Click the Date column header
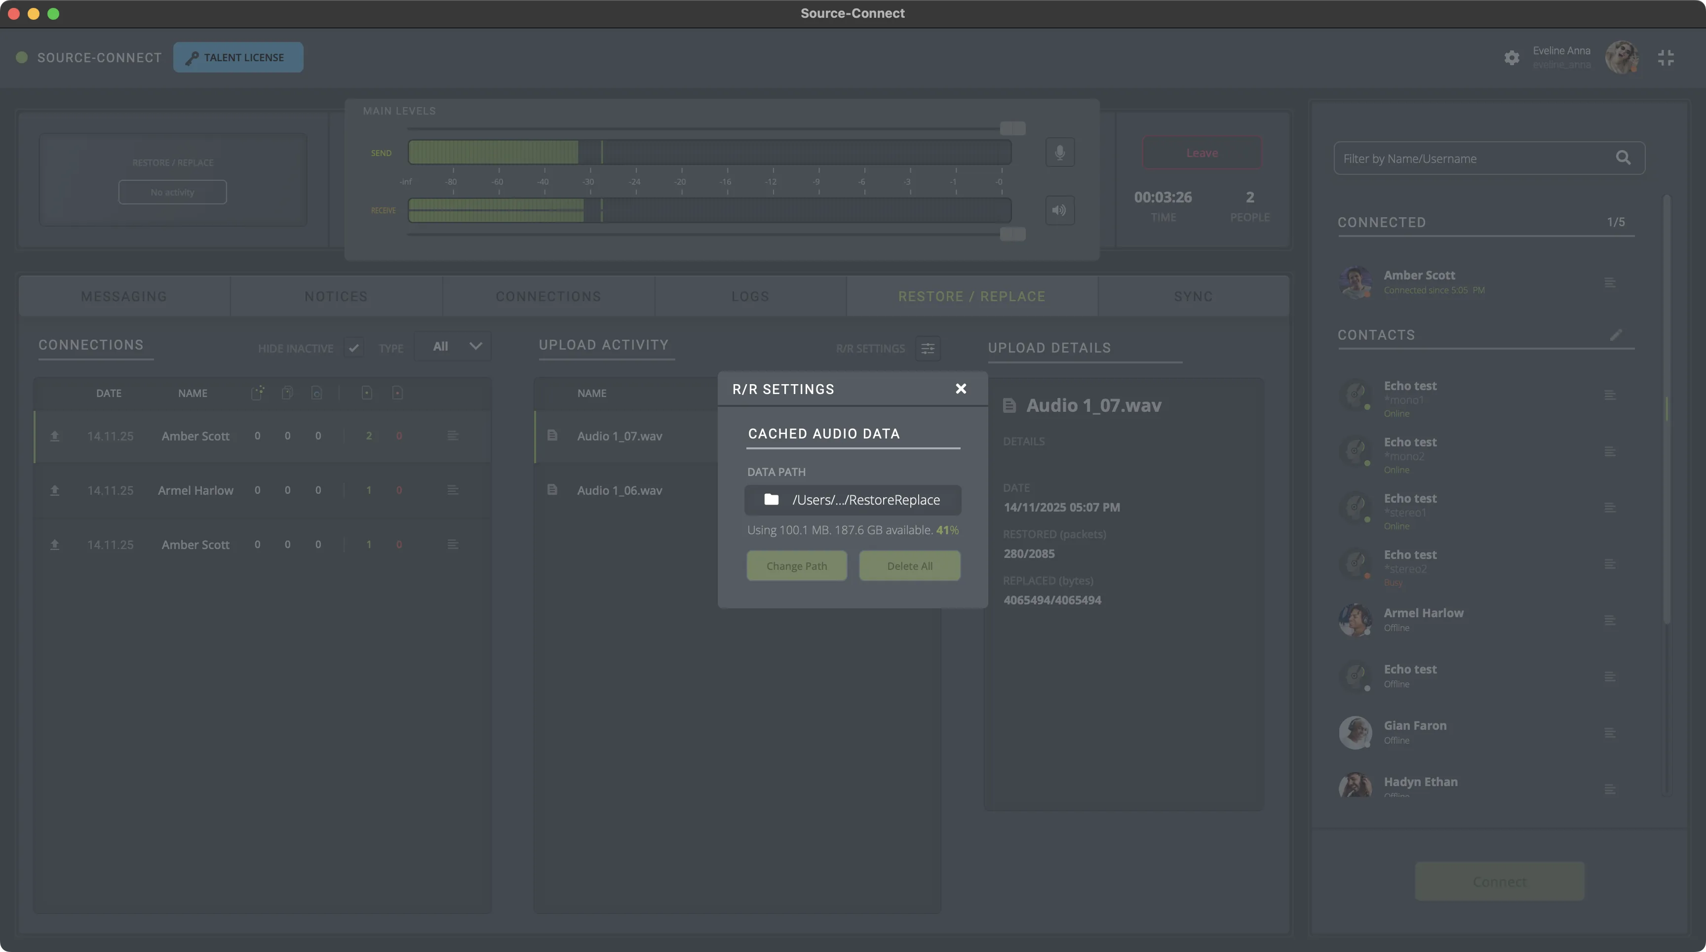 [x=109, y=393]
